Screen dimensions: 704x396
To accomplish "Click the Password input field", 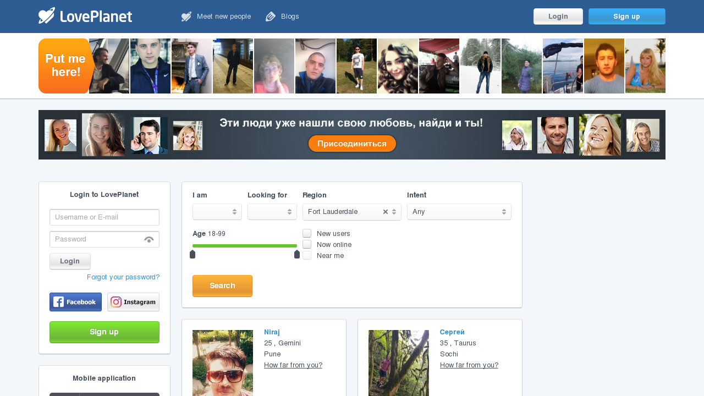I will point(105,239).
